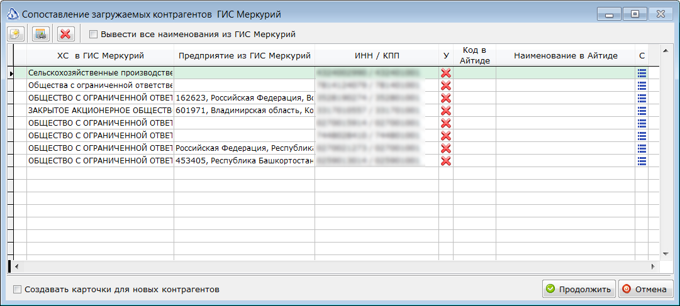Click the Код в Айтиде column header
This screenshot has height=306, width=680.
click(x=475, y=55)
